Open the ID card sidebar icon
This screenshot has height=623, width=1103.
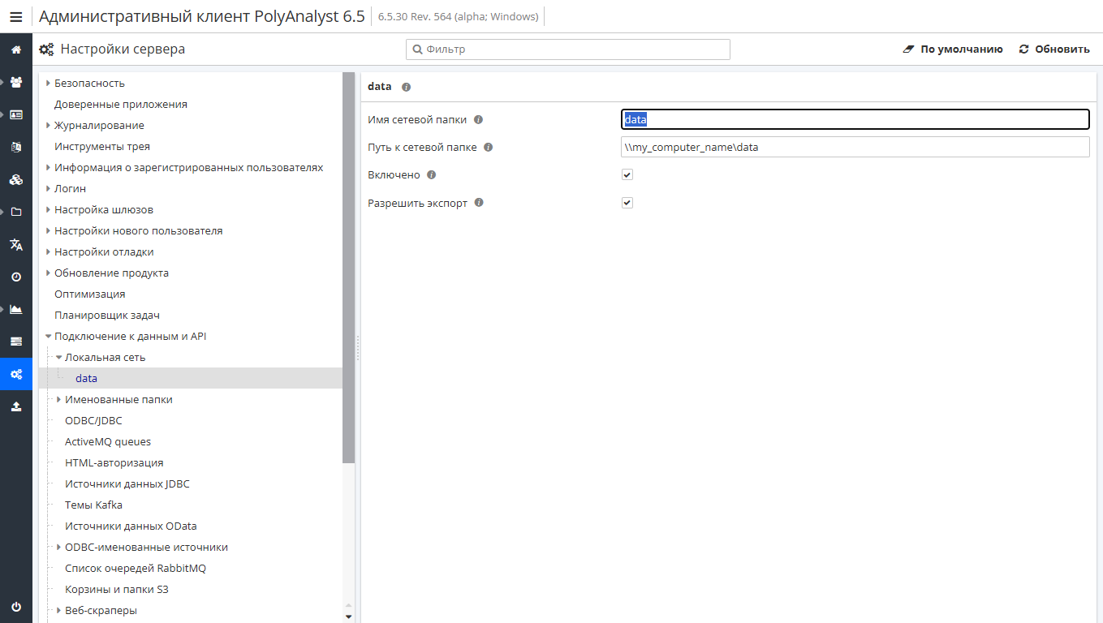[x=16, y=114]
